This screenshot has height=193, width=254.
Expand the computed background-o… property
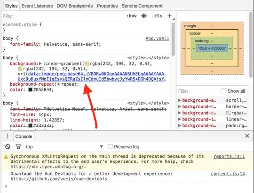(x=179, y=126)
